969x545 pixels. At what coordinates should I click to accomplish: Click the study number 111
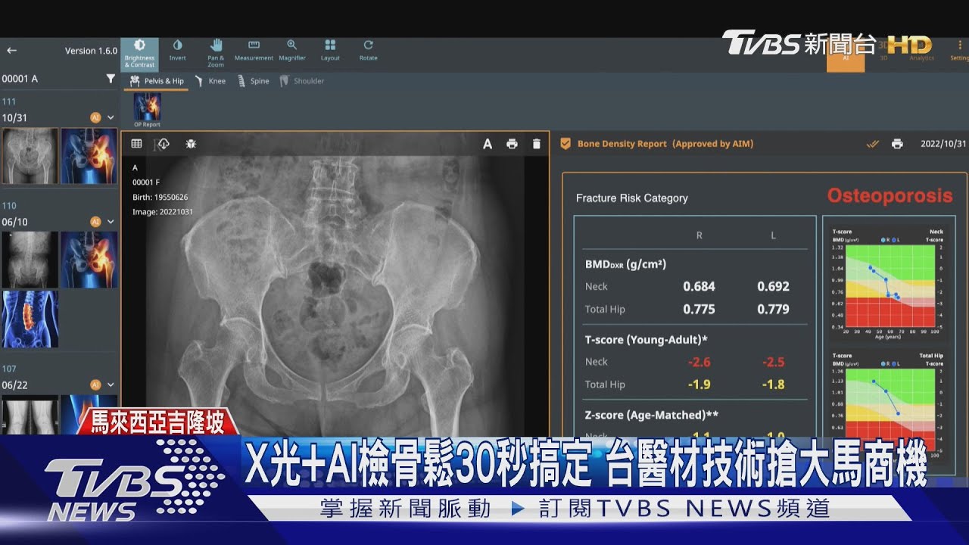tap(9, 101)
